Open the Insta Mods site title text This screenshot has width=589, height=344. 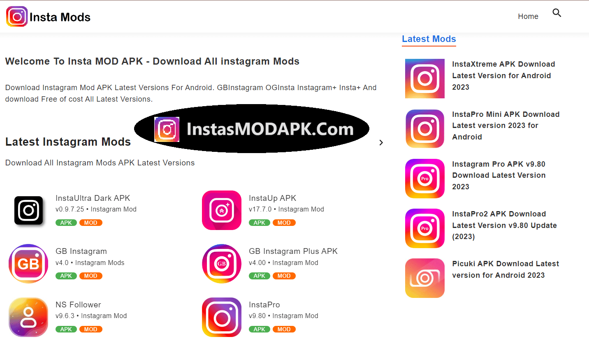pyautogui.click(x=60, y=17)
